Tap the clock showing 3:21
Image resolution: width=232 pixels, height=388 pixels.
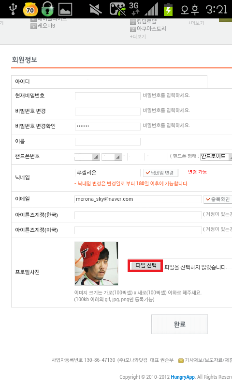tap(217, 9)
